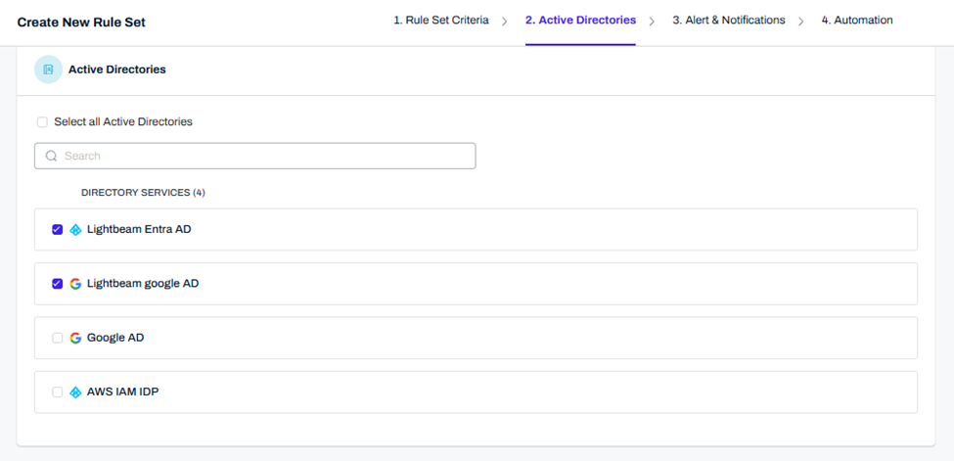Click the Entra icon beside Lightbeam Entra AD
Screen dimensions: 954x461
pyautogui.click(x=75, y=230)
